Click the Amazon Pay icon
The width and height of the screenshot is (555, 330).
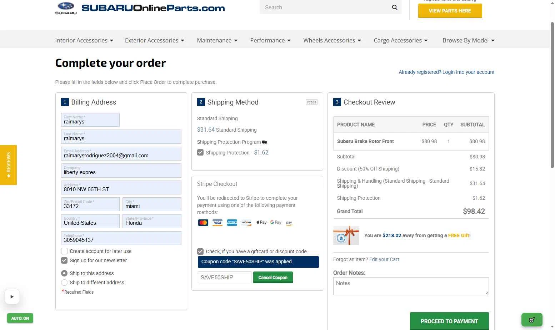(x=289, y=223)
